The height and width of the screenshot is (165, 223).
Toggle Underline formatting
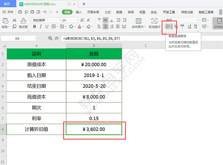47,26
